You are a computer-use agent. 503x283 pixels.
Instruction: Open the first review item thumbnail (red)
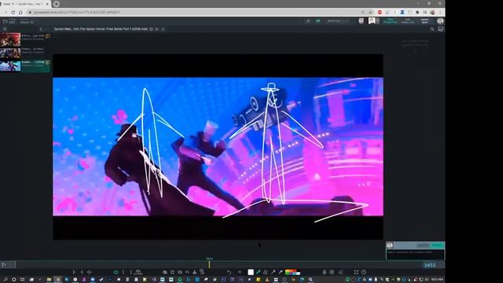coord(10,40)
